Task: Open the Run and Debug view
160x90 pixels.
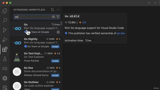Action: pyautogui.click(x=5, y=40)
